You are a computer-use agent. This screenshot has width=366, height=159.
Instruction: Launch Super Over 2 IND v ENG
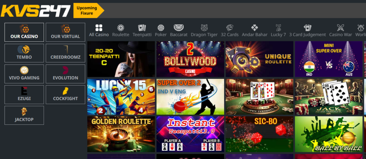pyautogui.click(x=190, y=97)
